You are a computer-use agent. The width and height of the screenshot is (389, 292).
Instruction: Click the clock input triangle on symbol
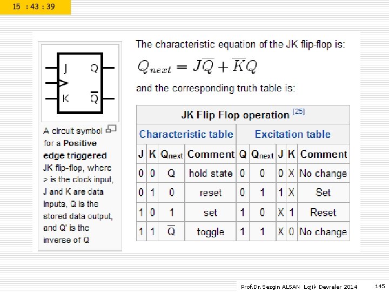[63, 83]
